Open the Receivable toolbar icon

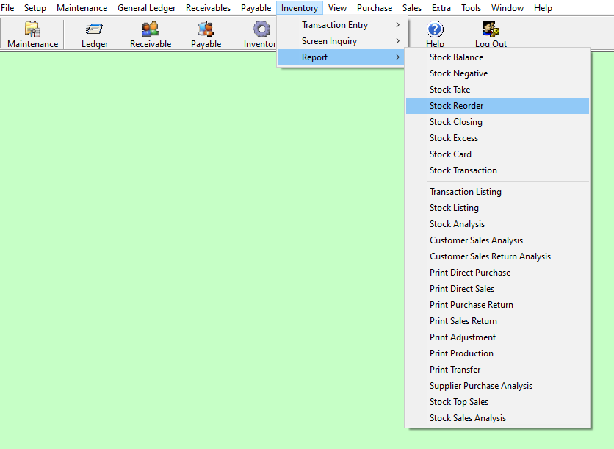pos(151,35)
